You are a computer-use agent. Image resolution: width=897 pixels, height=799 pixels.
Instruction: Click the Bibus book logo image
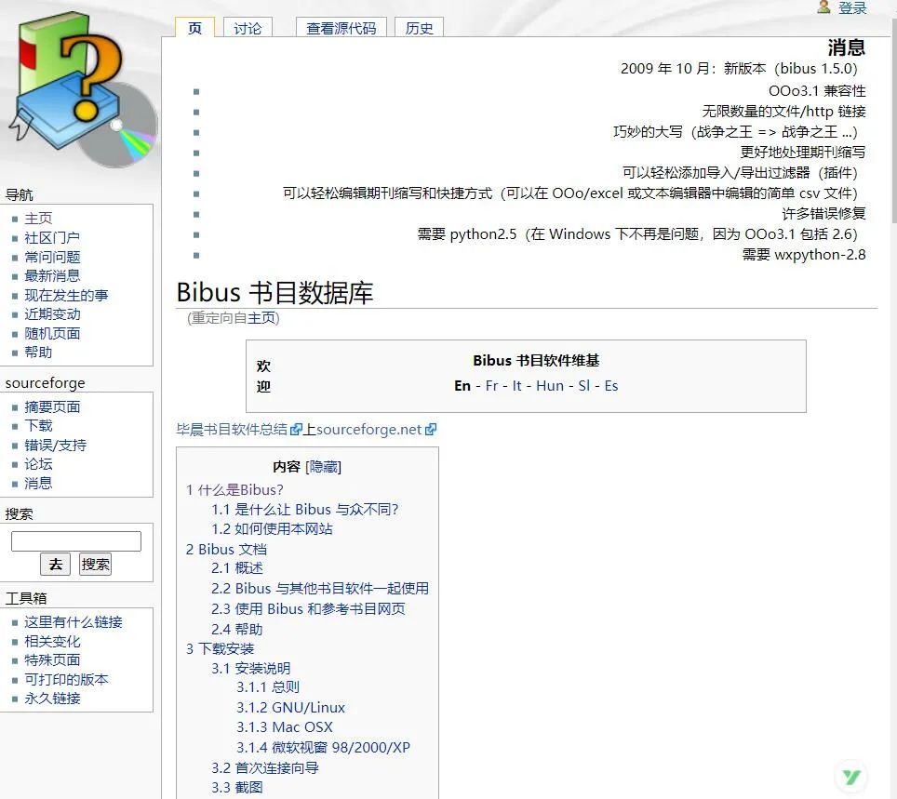coord(83,89)
